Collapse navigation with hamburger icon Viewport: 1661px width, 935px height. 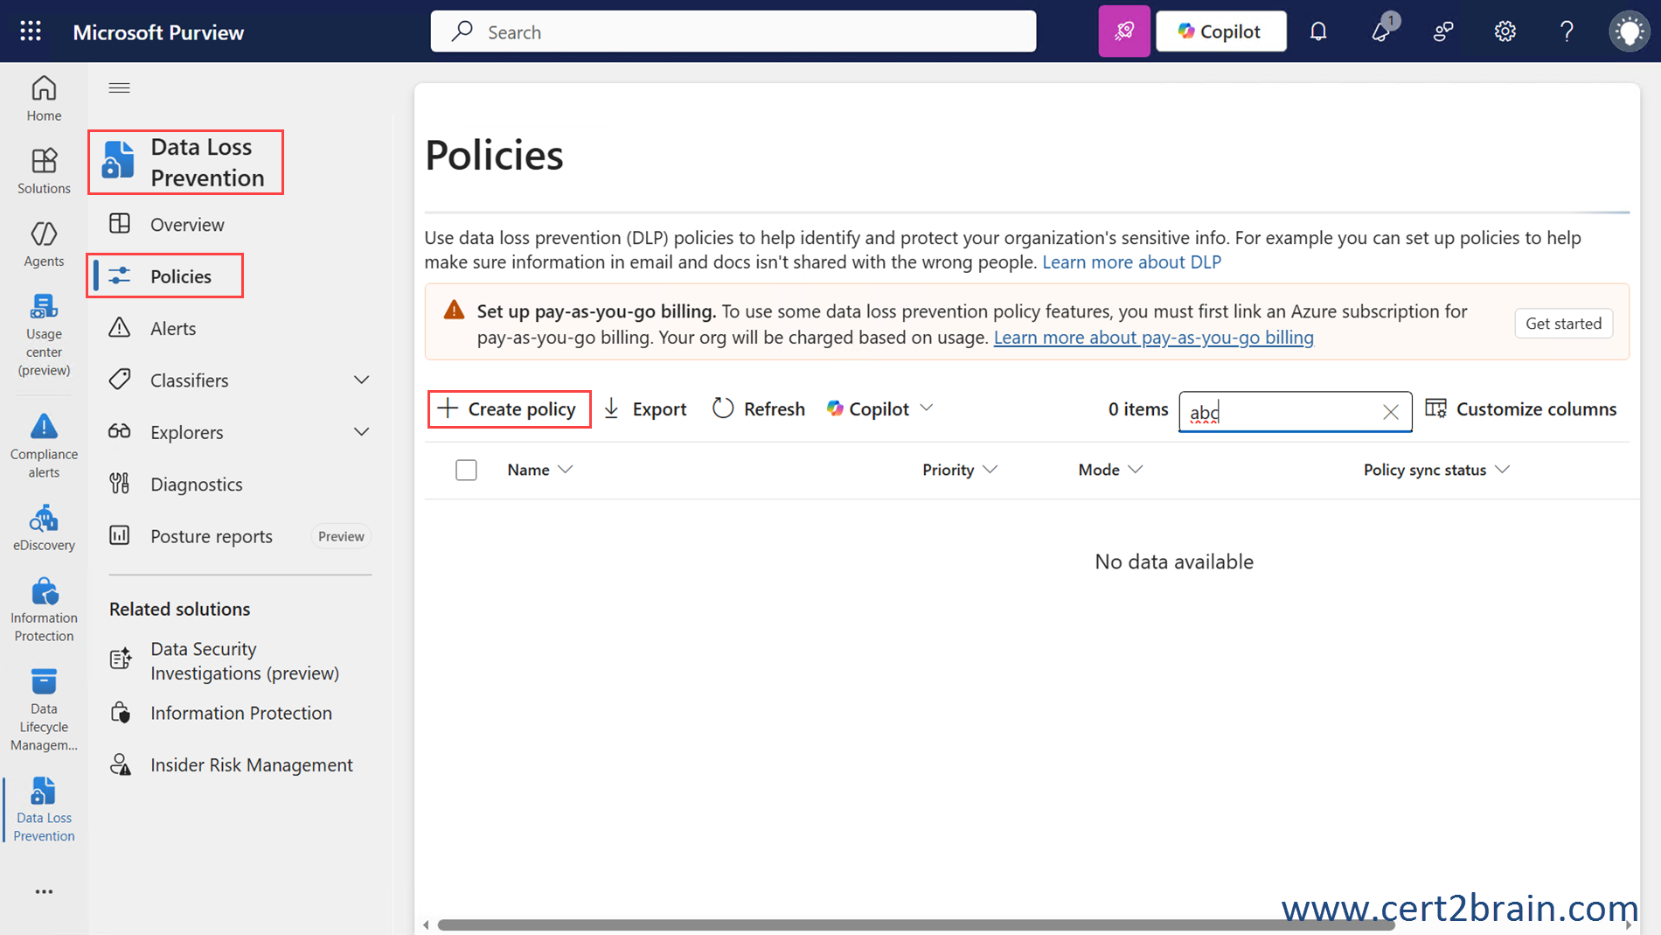coord(120,87)
